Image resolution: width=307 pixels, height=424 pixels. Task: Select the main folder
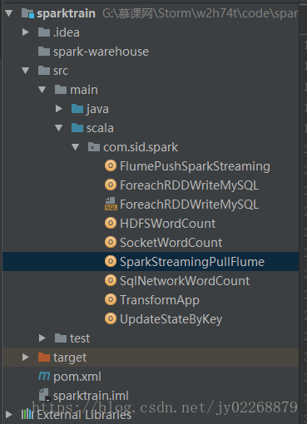point(84,90)
